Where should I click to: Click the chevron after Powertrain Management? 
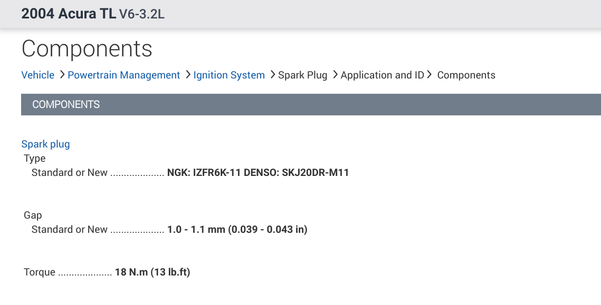click(x=187, y=75)
